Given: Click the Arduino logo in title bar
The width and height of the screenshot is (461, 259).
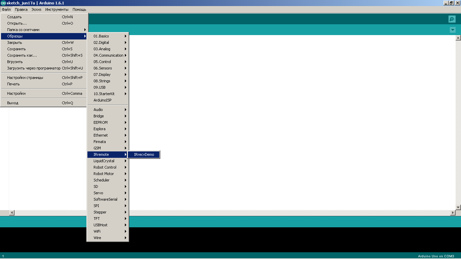Looking at the screenshot, I should coord(3,3).
